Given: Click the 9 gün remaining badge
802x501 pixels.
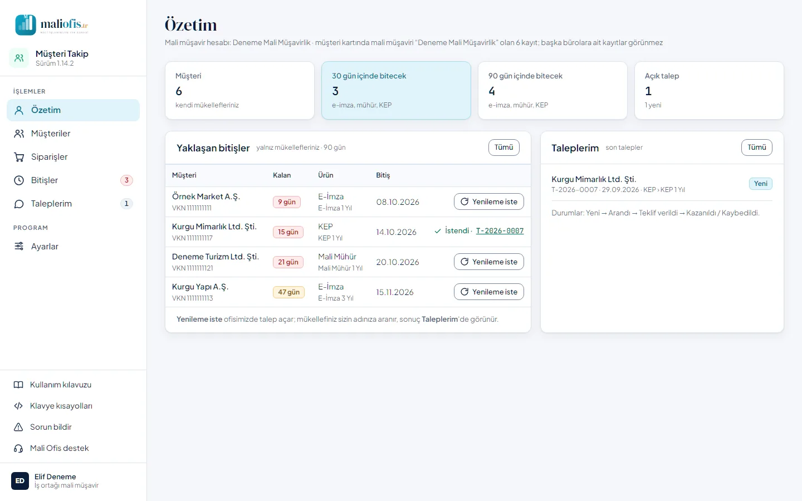Looking at the screenshot, I should tap(287, 202).
